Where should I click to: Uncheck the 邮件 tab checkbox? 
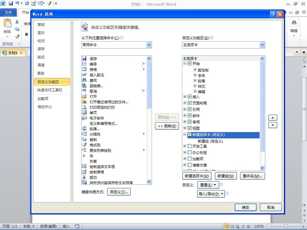pos(189,115)
